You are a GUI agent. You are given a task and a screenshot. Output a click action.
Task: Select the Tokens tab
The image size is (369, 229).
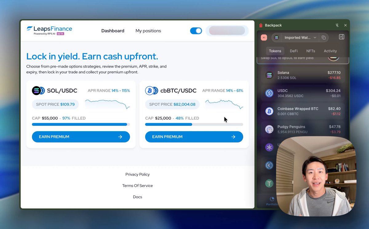(275, 51)
